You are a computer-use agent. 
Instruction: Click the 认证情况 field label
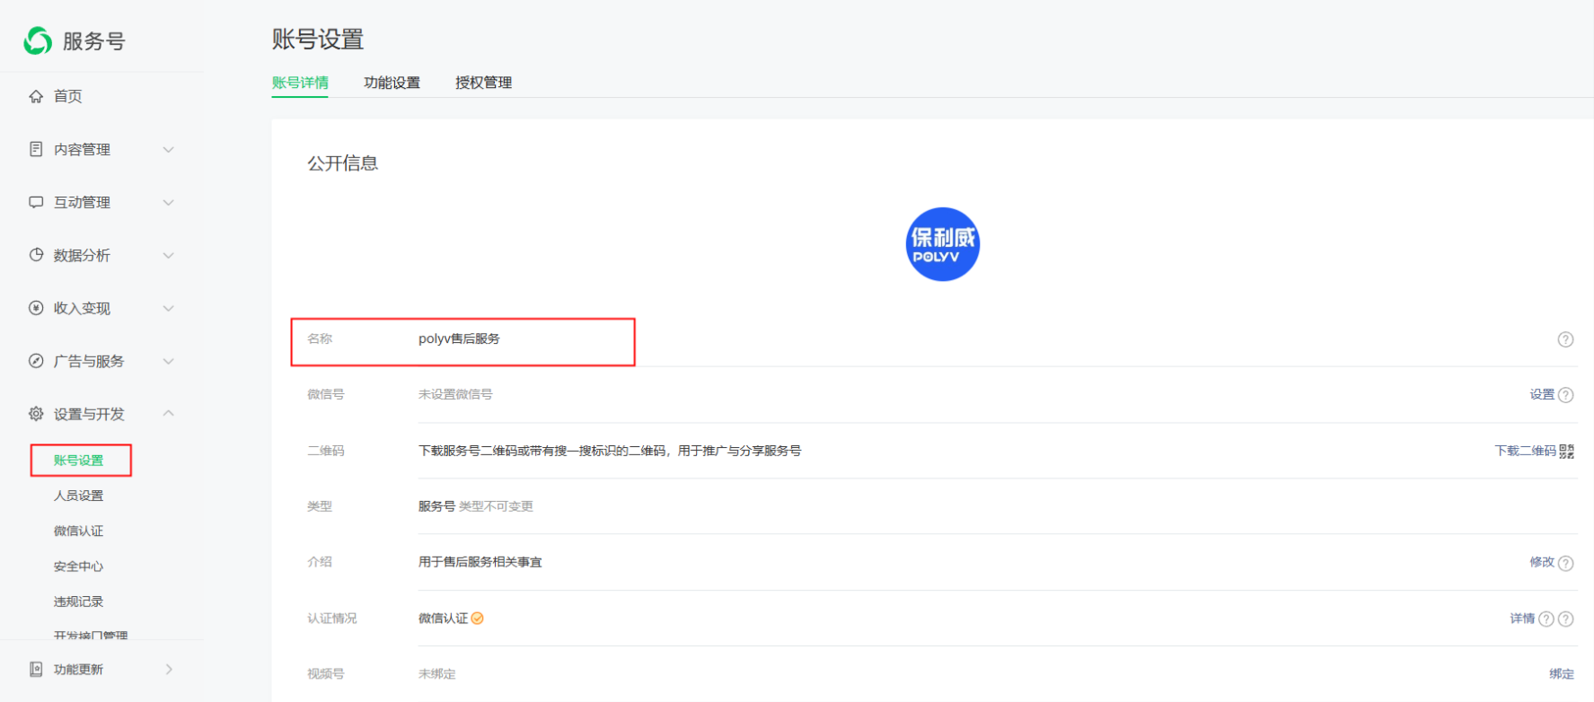click(x=332, y=619)
